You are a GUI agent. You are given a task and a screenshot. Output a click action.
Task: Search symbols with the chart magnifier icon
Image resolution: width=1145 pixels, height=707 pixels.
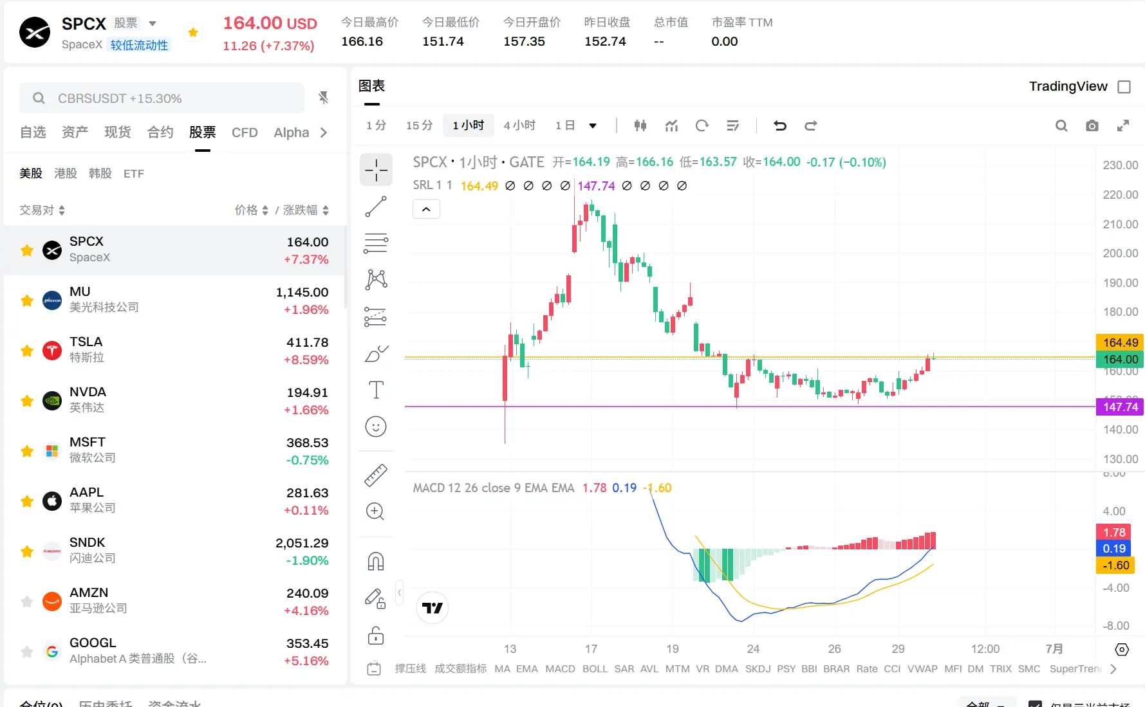tap(1061, 125)
